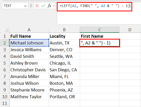Select column B header
141x107 pixels.
click(64, 30)
